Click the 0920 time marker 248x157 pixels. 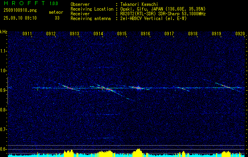[240, 33]
